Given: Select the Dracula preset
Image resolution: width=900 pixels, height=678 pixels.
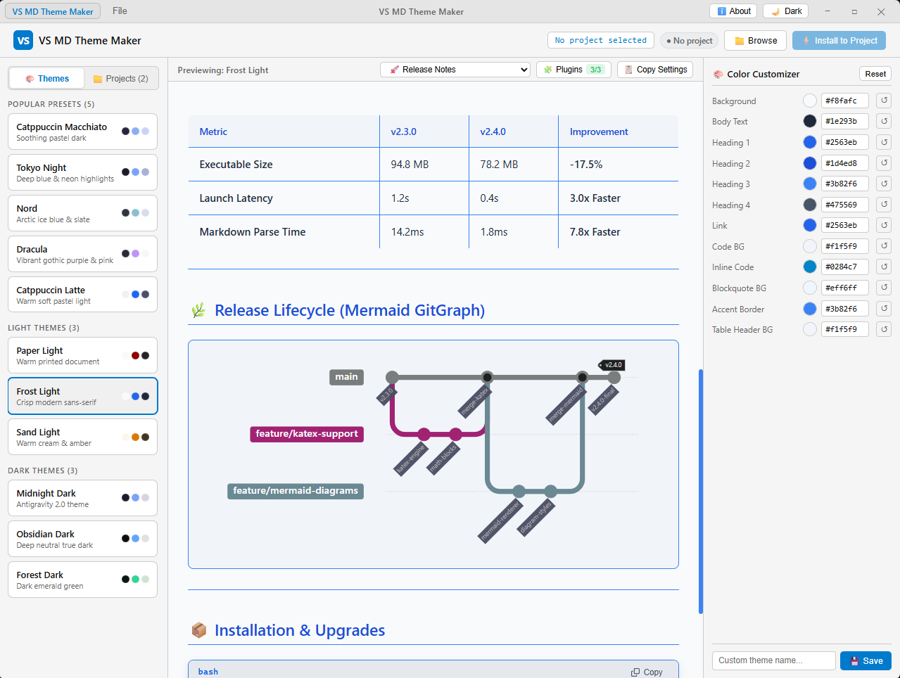Looking at the screenshot, I should point(82,254).
